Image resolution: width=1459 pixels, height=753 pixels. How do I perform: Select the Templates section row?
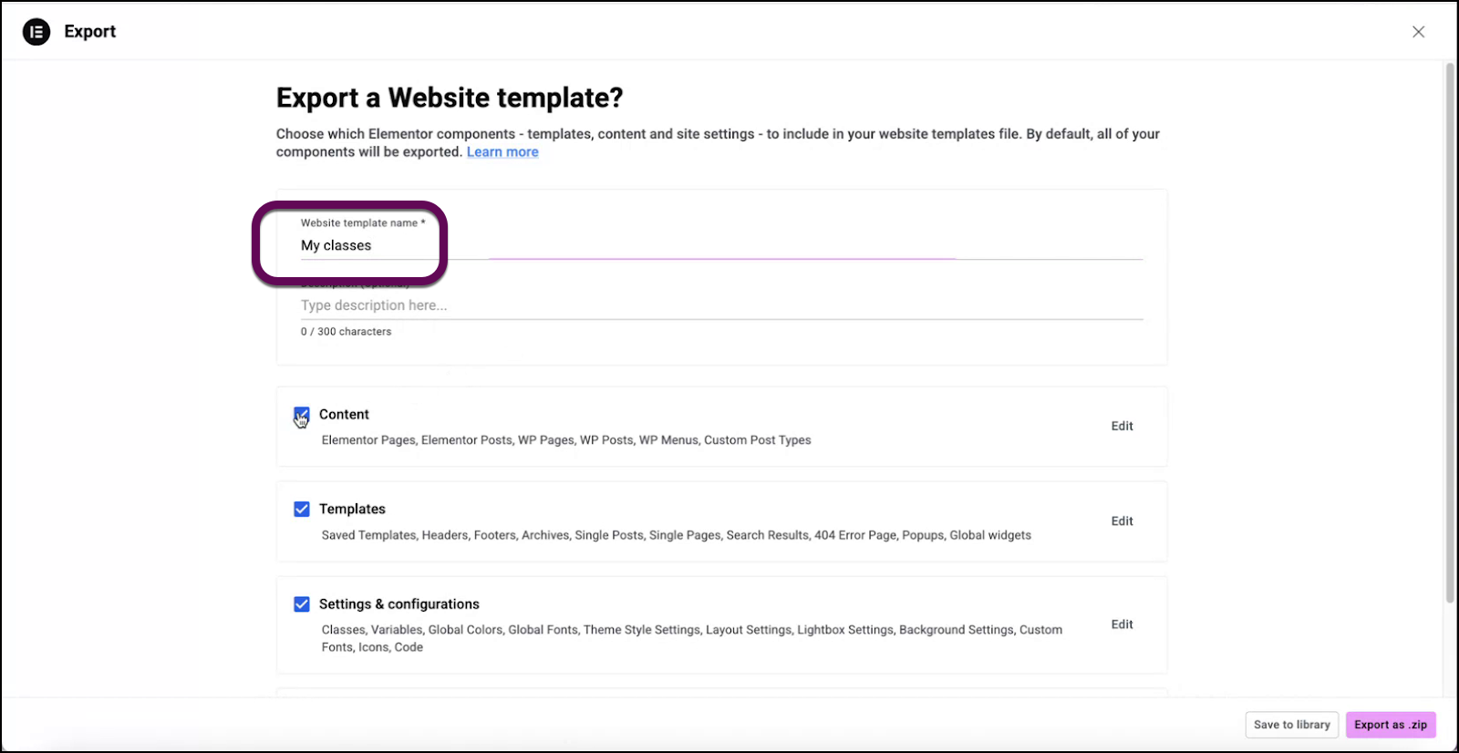720,521
